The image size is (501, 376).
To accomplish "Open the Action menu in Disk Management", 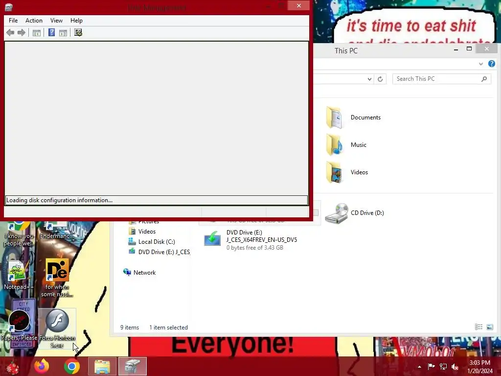I will [x=34, y=21].
